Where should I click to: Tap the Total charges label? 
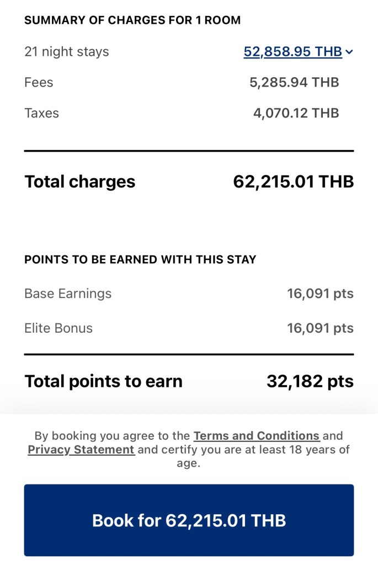[x=79, y=182]
